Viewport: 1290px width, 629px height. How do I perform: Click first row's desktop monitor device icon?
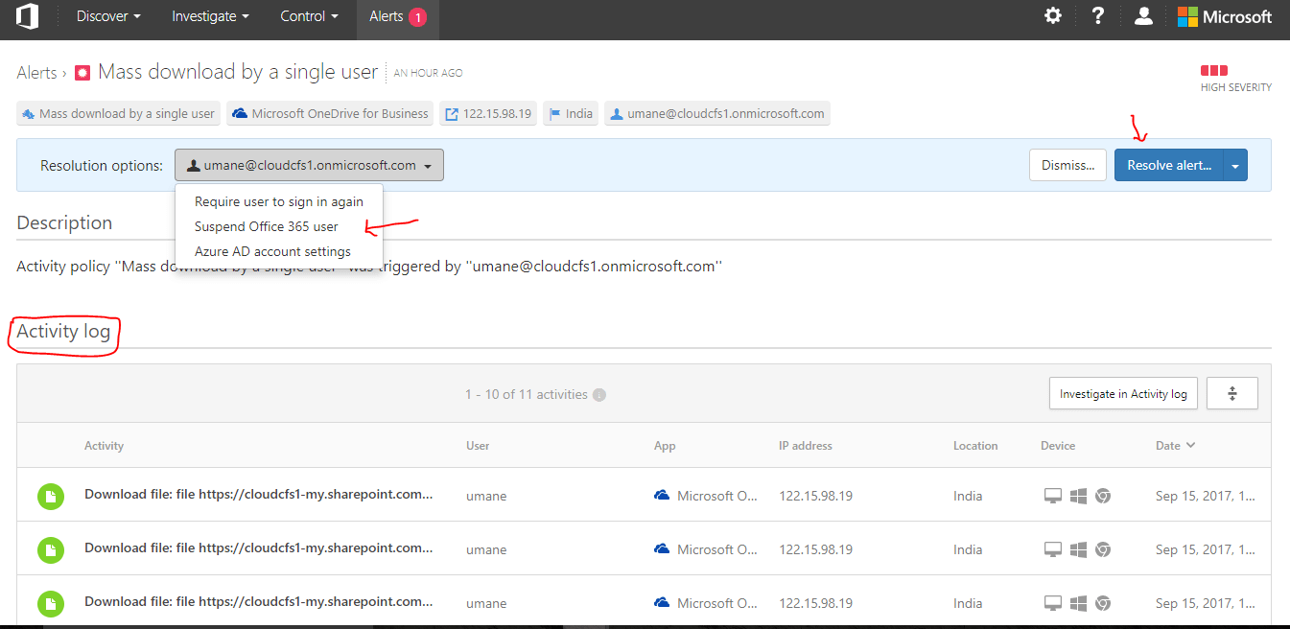coord(1053,496)
